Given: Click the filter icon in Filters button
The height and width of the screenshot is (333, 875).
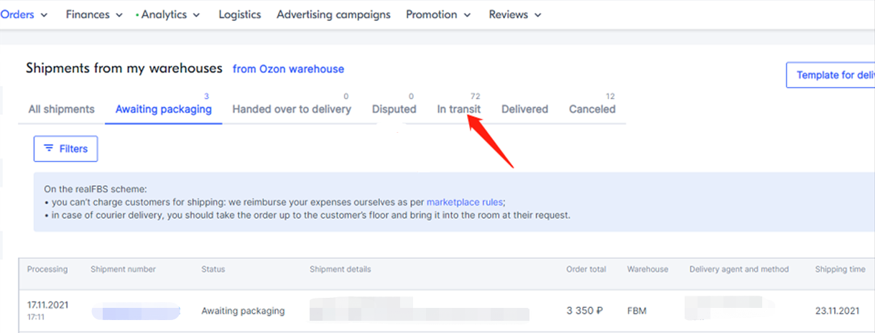Looking at the screenshot, I should click(49, 149).
